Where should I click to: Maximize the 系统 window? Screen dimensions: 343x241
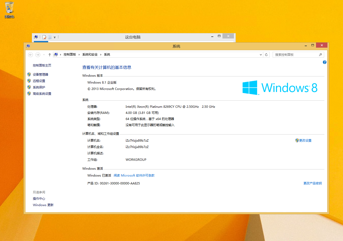click(313, 45)
